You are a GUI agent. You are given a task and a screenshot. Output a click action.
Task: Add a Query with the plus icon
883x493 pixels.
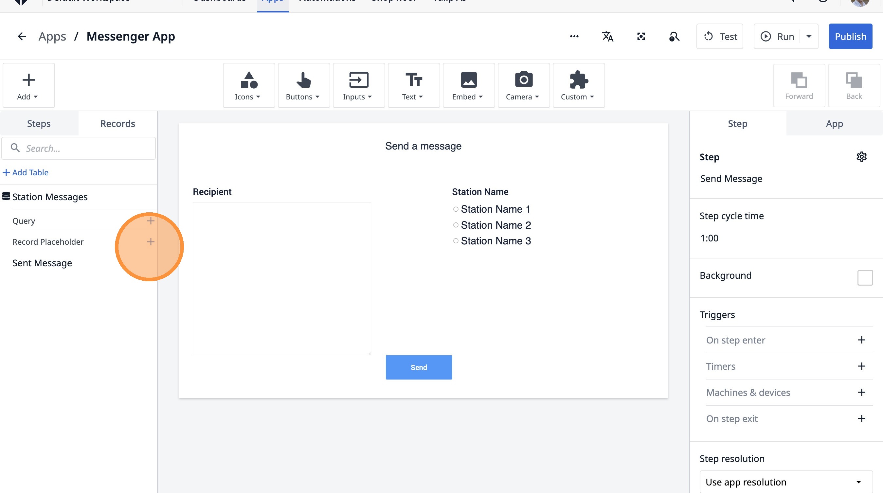click(151, 221)
